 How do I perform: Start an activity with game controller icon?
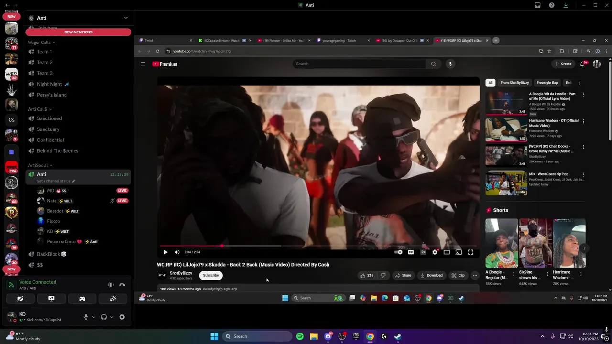coord(82,299)
